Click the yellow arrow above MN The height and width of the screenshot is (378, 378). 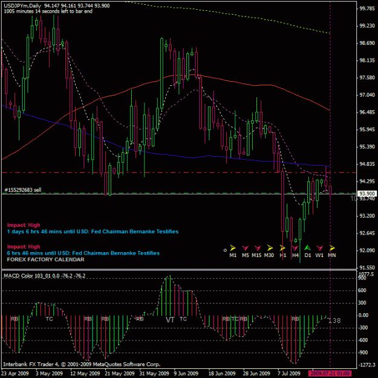332,248
